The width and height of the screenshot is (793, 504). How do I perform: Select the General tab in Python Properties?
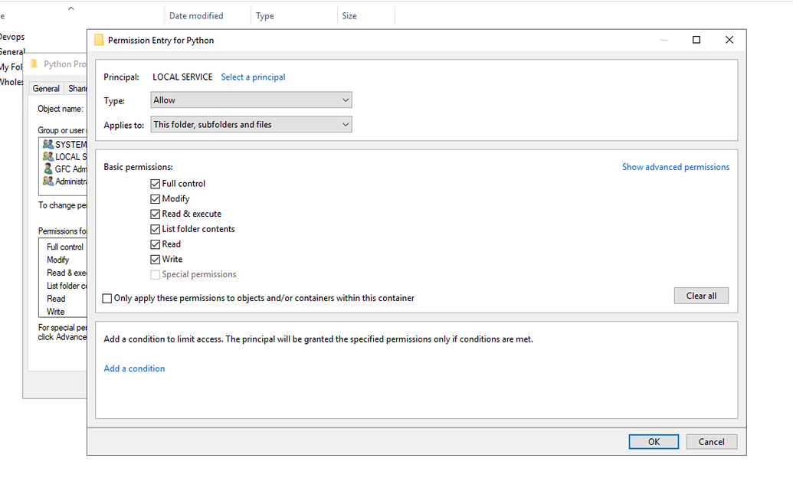coord(45,88)
